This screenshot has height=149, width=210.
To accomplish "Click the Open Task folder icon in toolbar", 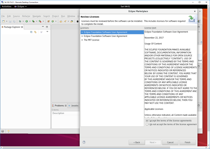I will pos(72,21).
